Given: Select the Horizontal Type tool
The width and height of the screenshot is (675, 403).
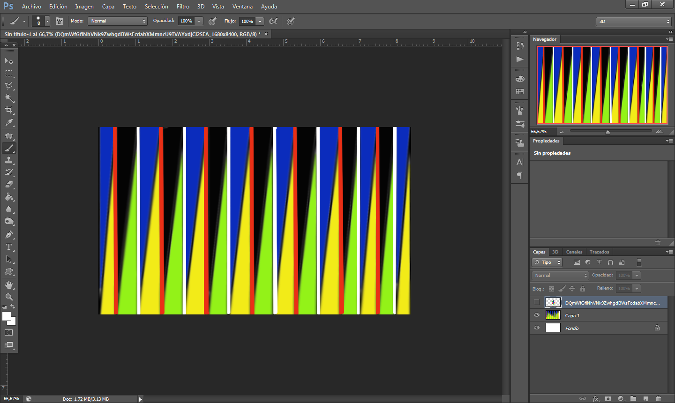Looking at the screenshot, I should pyautogui.click(x=9, y=247).
